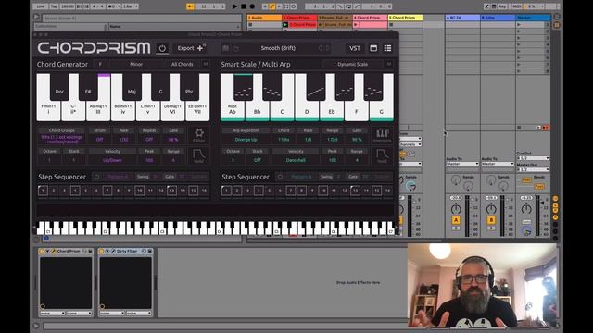Select the 3 Drums track header
593x333 pixels.
[x=334, y=18]
